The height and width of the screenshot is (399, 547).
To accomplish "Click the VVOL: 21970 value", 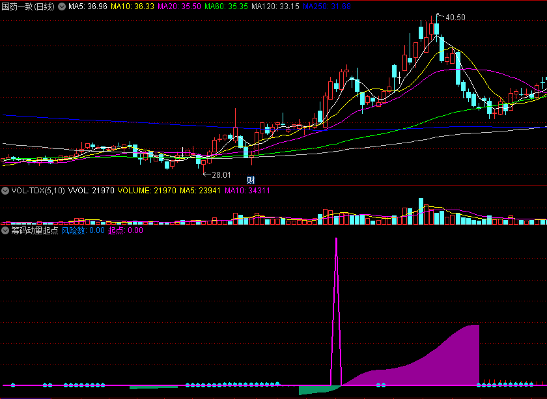I will [x=91, y=191].
